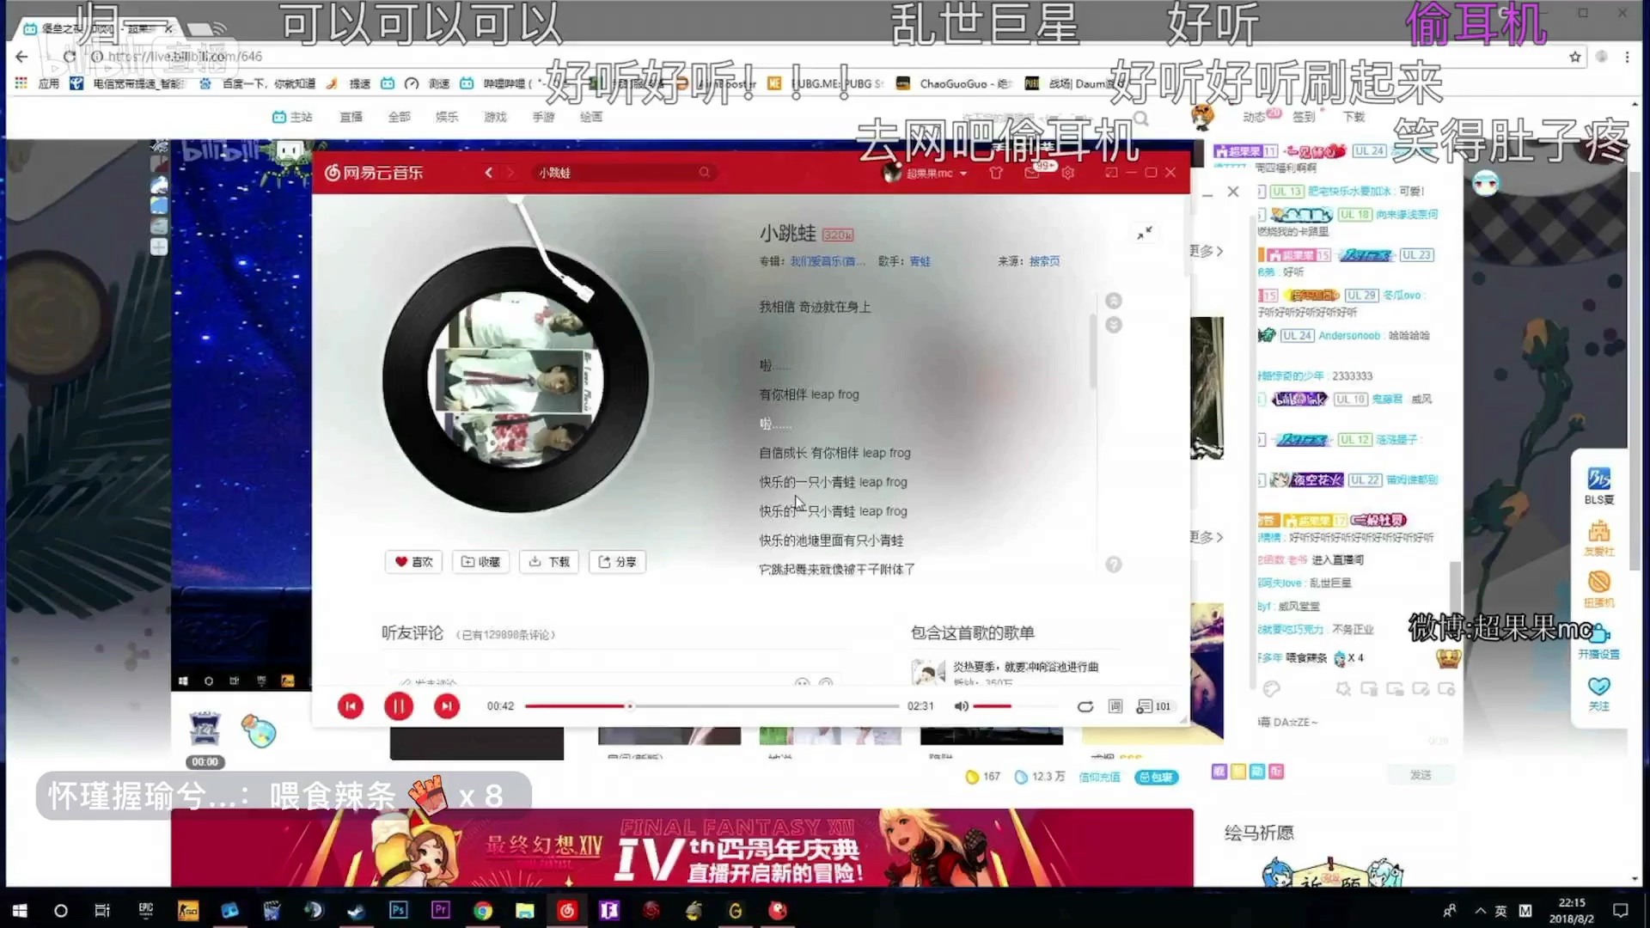Open the 超果果mc account dropdown
Image resolution: width=1650 pixels, height=928 pixels.
[935, 174]
